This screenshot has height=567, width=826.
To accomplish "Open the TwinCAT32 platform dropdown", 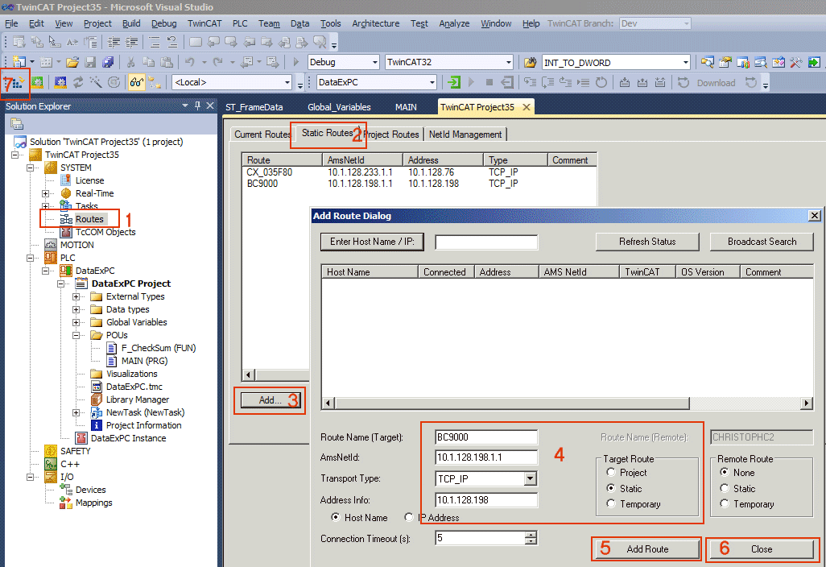I will click(x=508, y=62).
